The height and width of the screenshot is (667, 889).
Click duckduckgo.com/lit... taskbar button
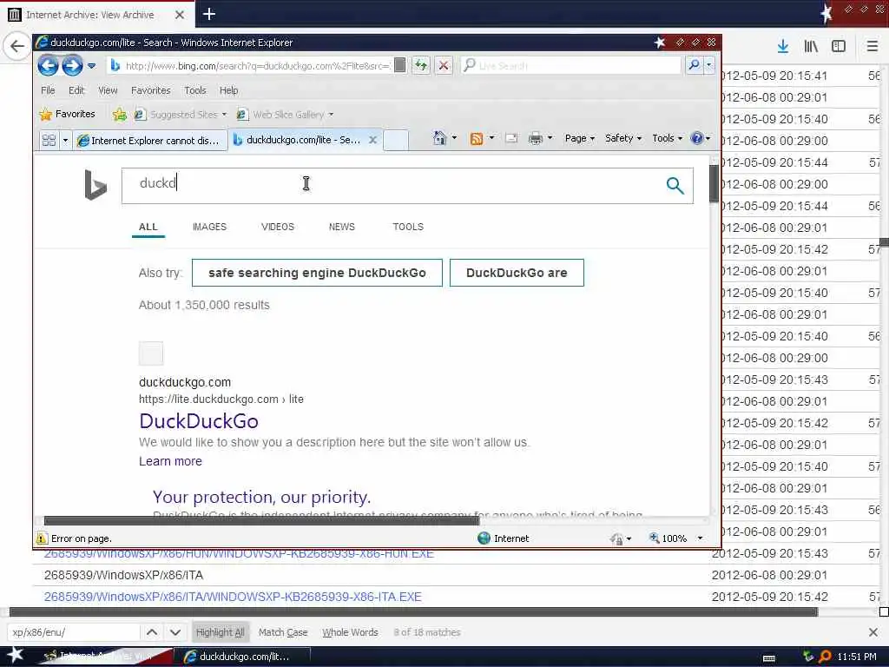(x=242, y=657)
